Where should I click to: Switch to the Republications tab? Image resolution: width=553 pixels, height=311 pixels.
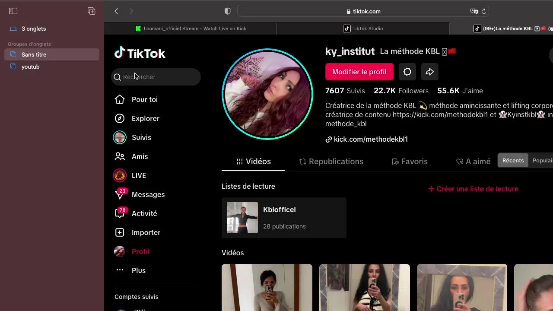(331, 162)
